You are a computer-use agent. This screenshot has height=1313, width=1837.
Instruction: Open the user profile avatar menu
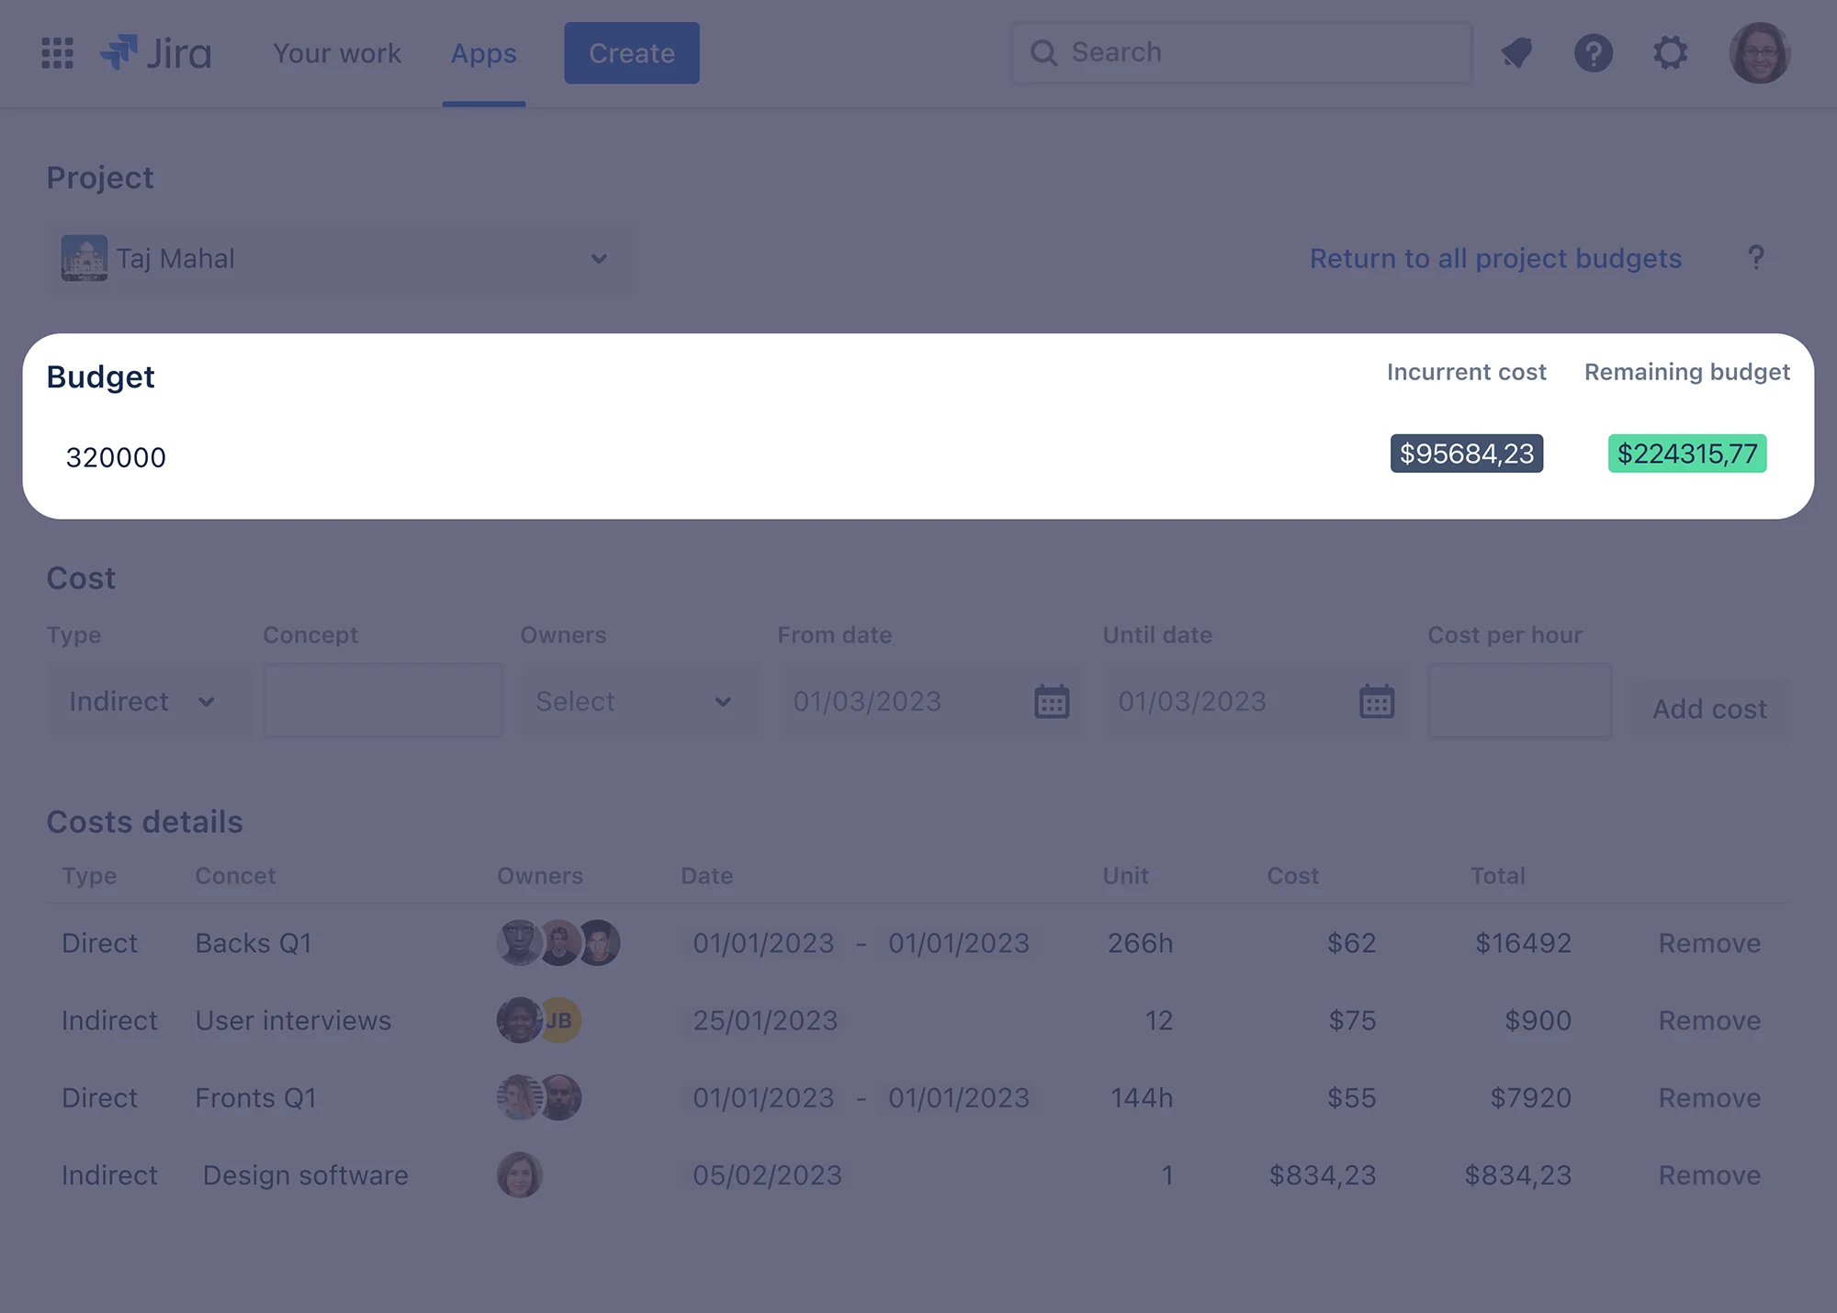coord(1760,52)
